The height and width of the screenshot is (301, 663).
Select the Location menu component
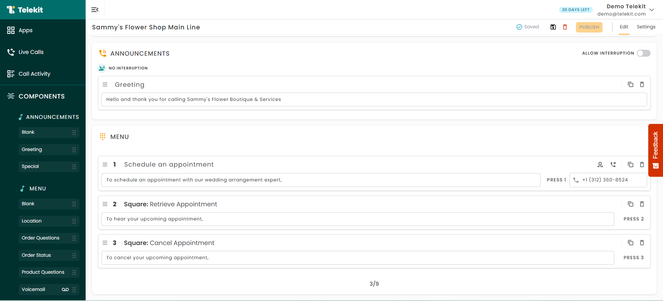pyautogui.click(x=49, y=221)
